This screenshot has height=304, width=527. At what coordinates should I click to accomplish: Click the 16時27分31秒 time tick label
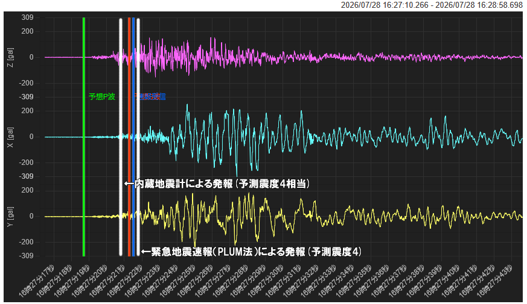click(283, 281)
